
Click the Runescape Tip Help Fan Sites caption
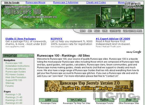click(77, 103)
